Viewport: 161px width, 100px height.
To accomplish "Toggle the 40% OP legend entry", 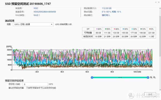I will coord(116,29).
